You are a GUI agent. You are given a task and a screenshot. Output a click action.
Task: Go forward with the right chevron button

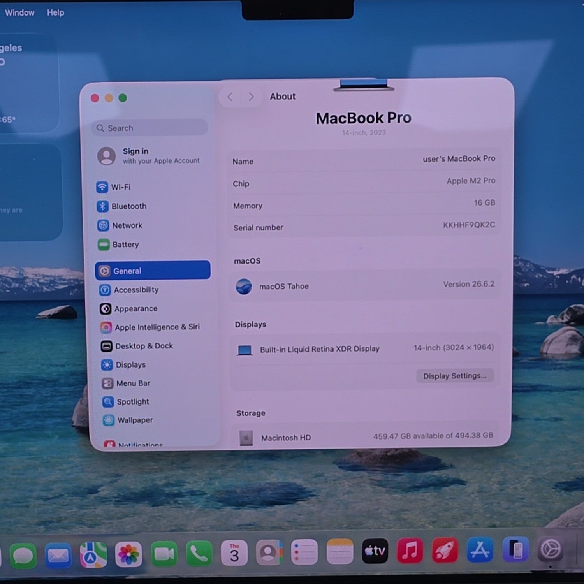251,97
